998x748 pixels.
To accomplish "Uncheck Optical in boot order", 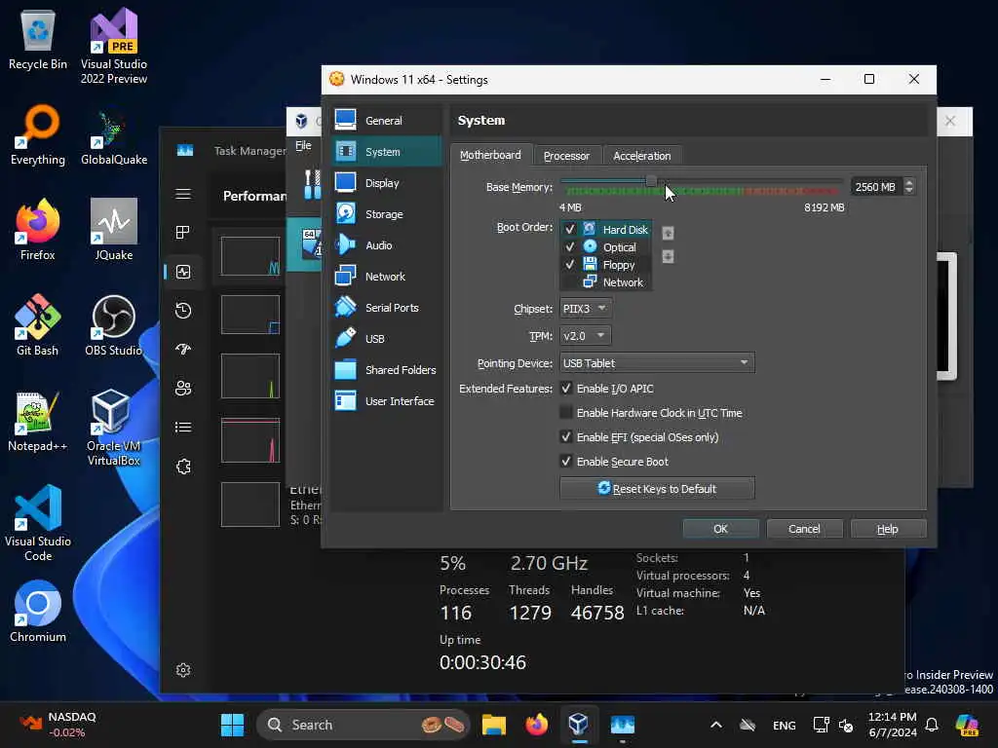I will click(x=569, y=246).
